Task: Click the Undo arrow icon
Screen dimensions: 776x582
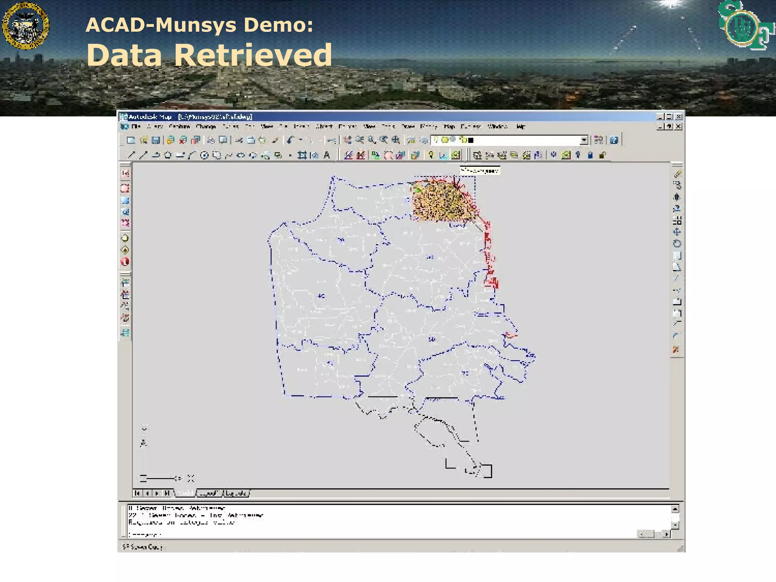Action: coord(291,140)
